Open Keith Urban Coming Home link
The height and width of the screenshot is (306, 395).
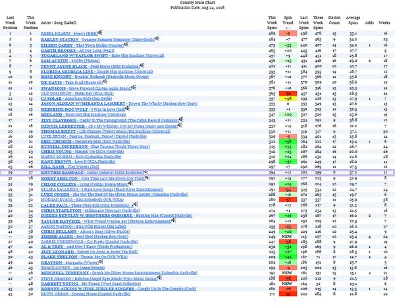pos(86,294)
